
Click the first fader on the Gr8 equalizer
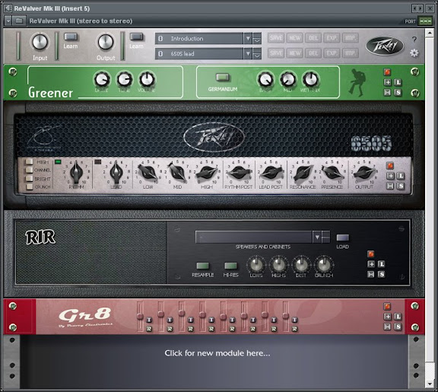pyautogui.click(x=140, y=317)
